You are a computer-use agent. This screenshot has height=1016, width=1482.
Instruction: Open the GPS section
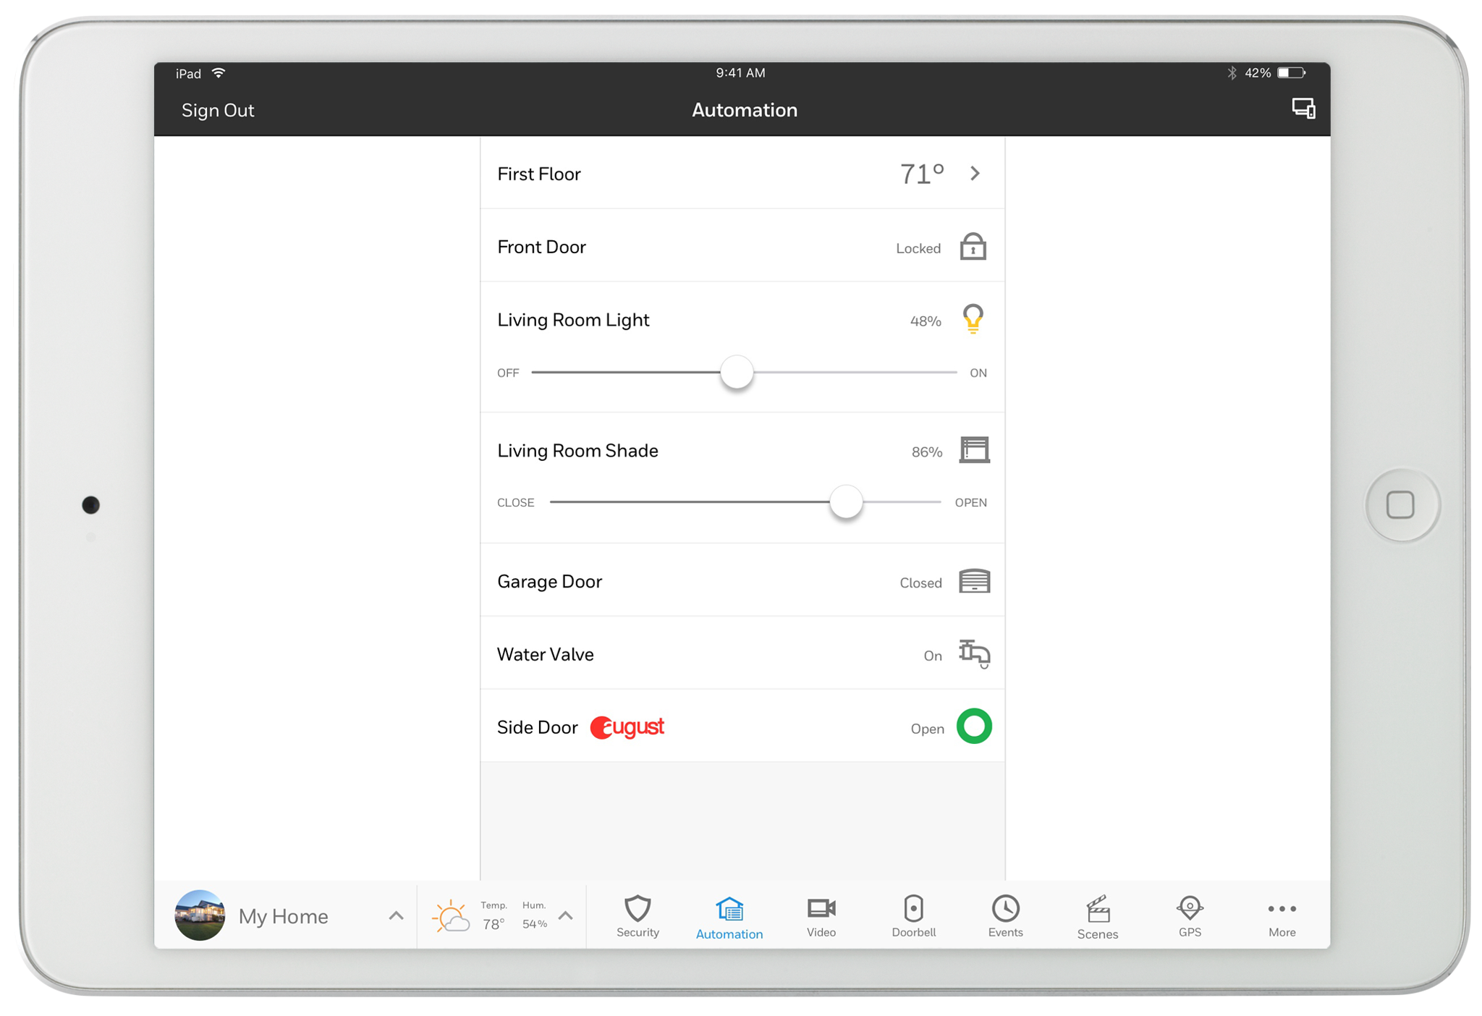tap(1189, 915)
